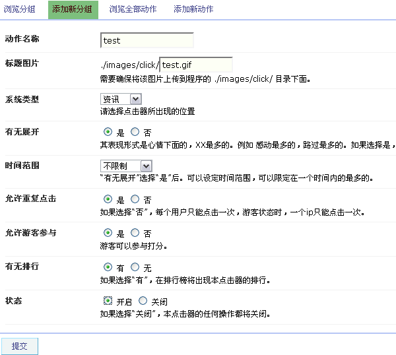Open the 添加新动作 tab

click(x=193, y=10)
